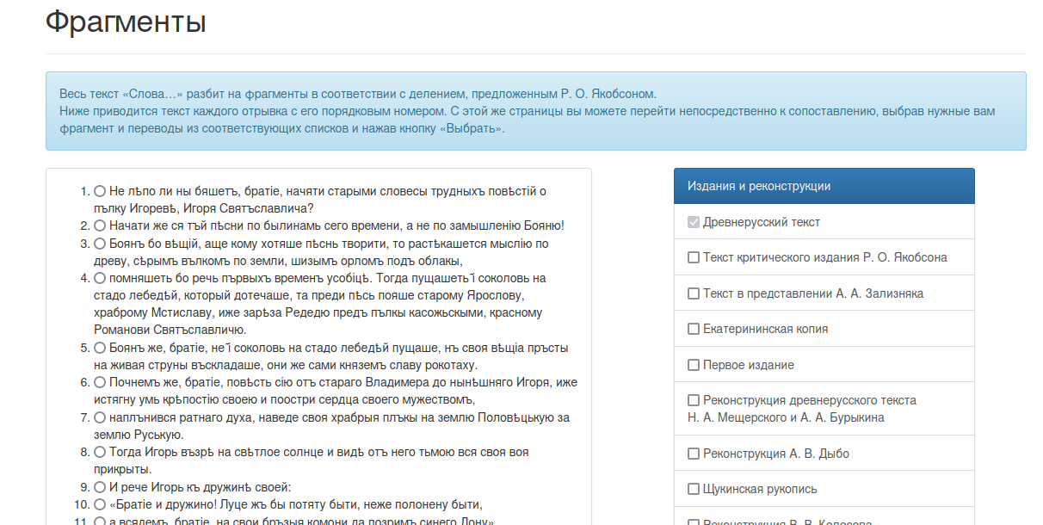Enable the «Первое издание» checkbox
The height and width of the screenshot is (525, 1043).
pyautogui.click(x=694, y=365)
